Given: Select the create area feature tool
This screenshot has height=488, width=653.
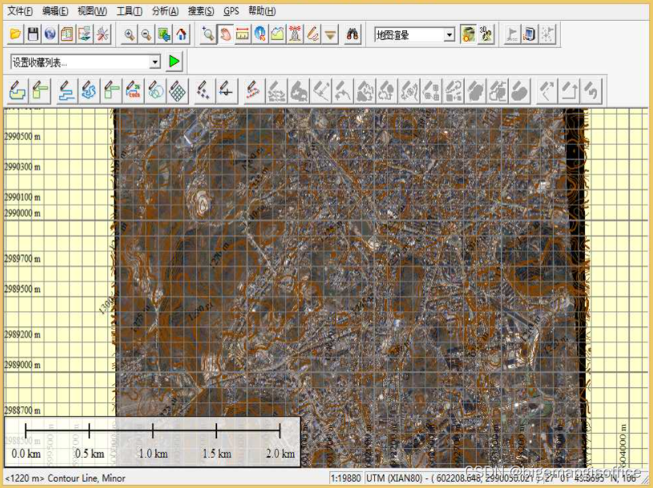Looking at the screenshot, I should [x=18, y=90].
